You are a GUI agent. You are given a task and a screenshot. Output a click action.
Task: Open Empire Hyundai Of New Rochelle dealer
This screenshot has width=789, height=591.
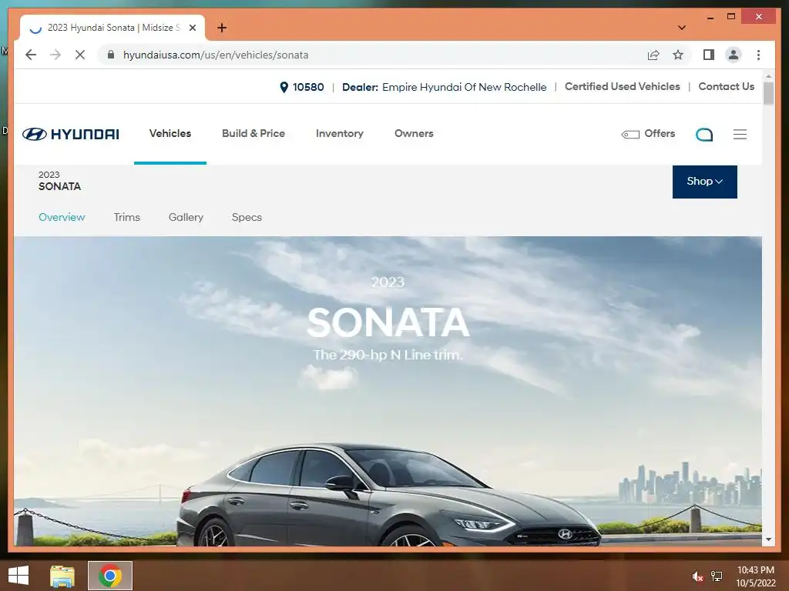464,87
